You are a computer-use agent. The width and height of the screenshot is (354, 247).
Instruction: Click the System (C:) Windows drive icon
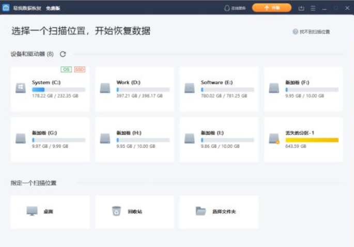(21, 88)
